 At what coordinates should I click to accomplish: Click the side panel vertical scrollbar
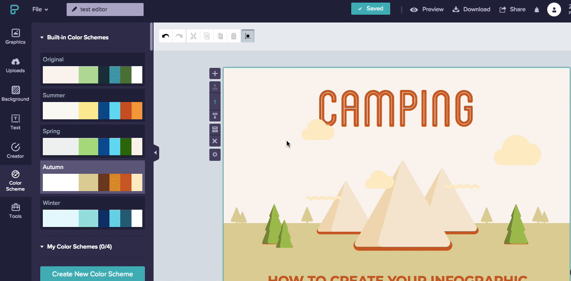[151, 37]
